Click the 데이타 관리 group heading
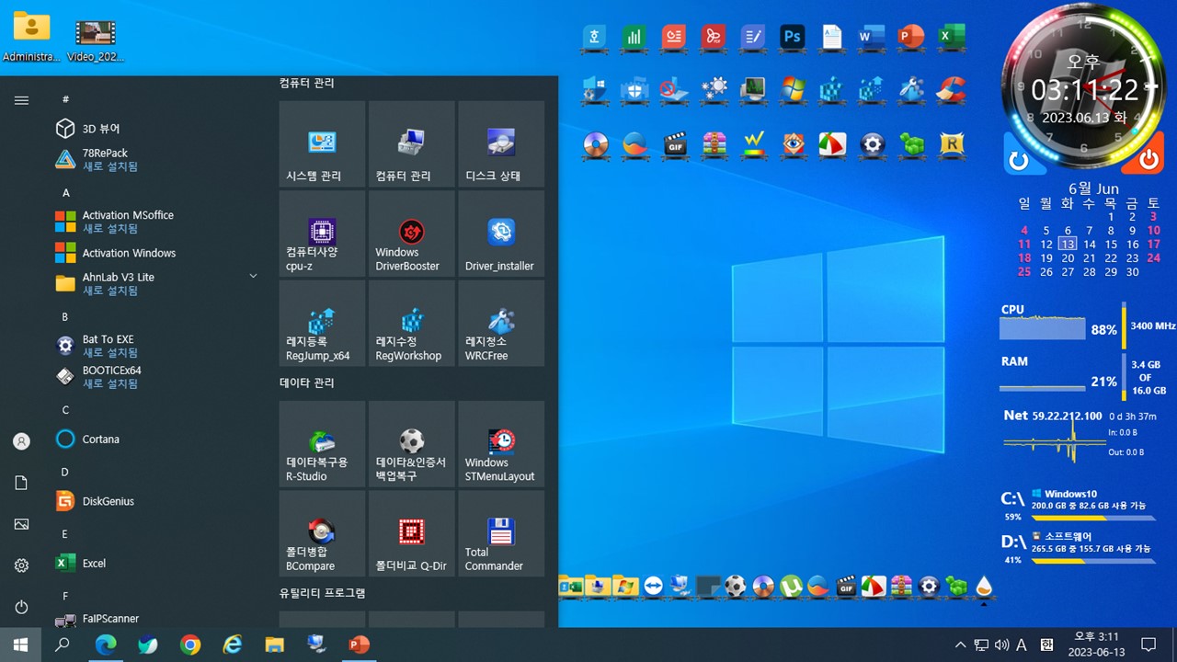The image size is (1177, 662). [307, 382]
